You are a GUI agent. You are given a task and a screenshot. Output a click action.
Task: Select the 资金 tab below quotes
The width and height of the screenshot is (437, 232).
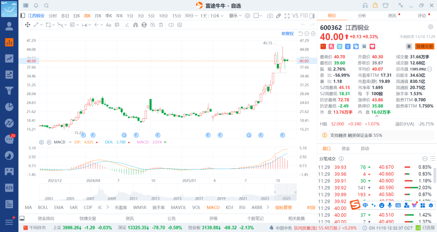click(x=346, y=149)
